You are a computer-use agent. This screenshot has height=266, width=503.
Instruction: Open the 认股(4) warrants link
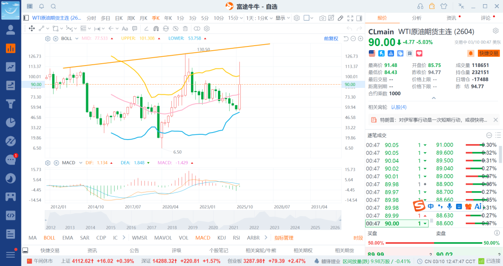(398, 107)
